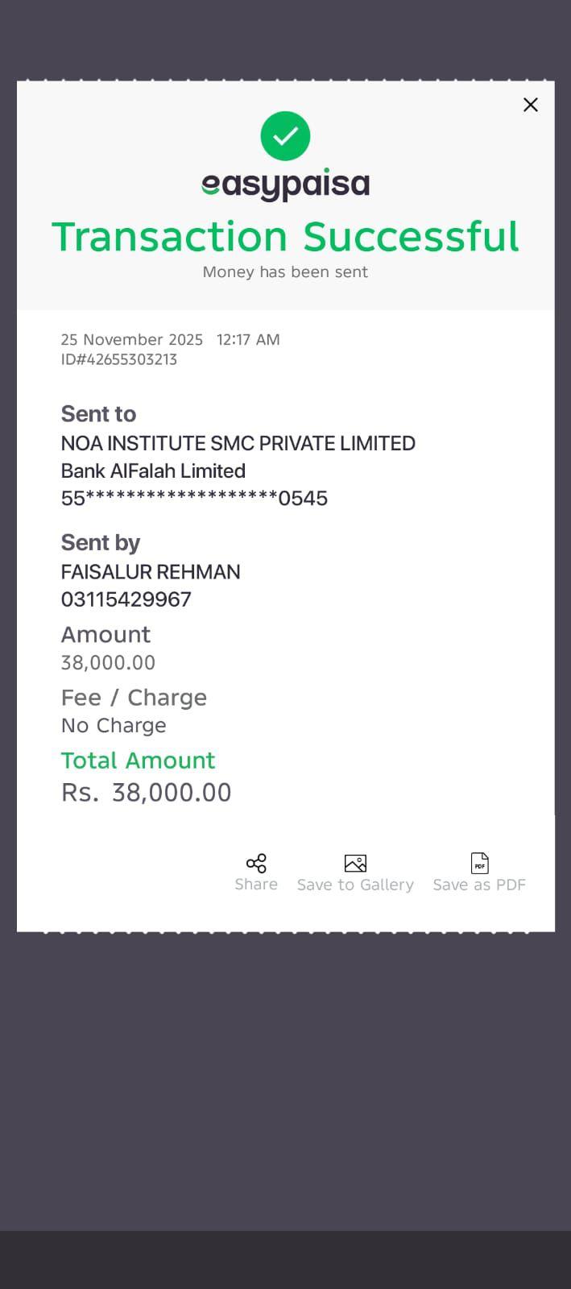Screen dimensions: 571x1289
Task: Tap the green success checkmark icon
Action: point(285,136)
